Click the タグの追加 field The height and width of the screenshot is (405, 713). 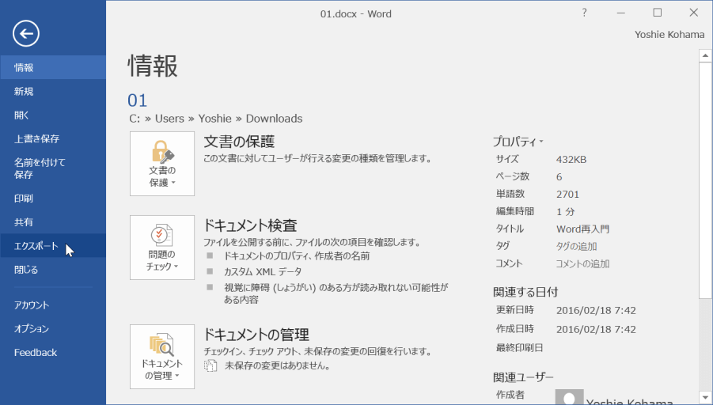576,246
